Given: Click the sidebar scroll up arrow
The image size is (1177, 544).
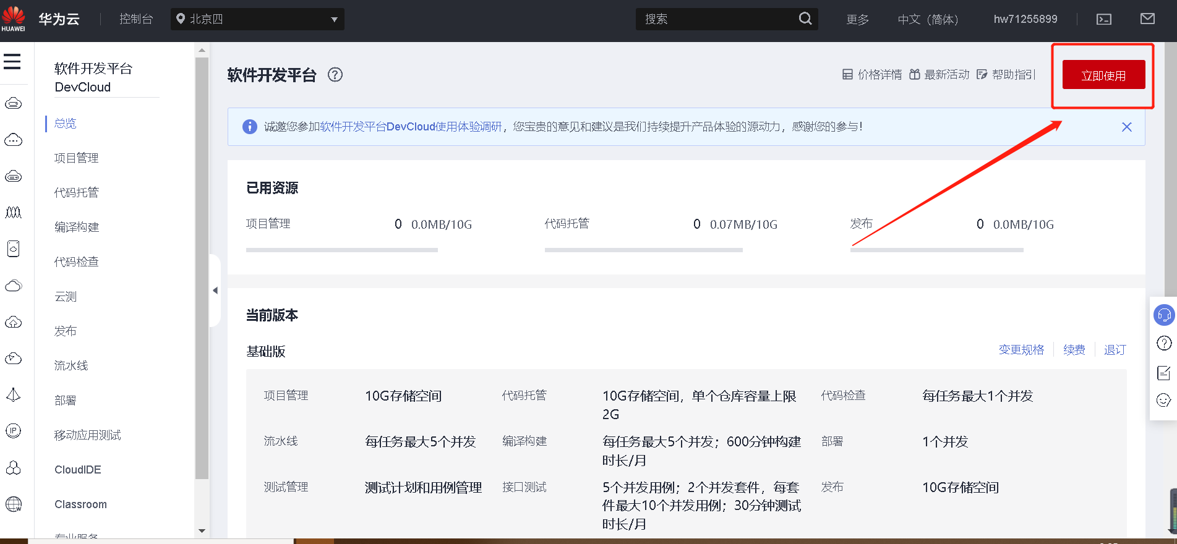Looking at the screenshot, I should coord(202,50).
